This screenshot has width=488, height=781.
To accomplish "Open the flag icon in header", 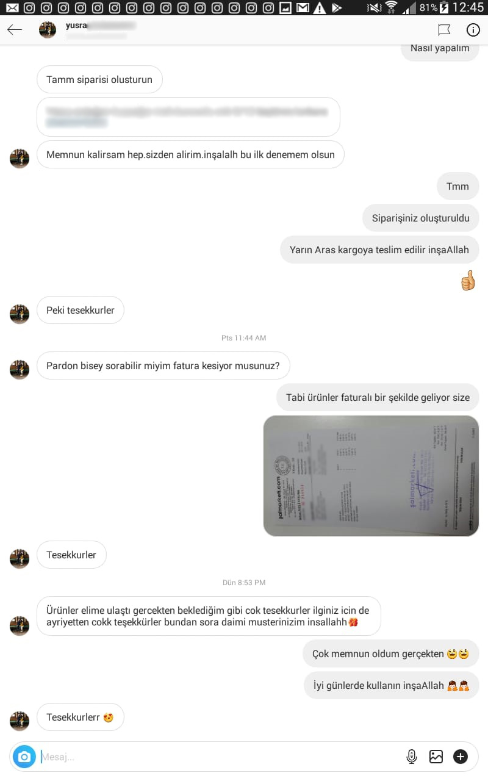I will tap(444, 30).
